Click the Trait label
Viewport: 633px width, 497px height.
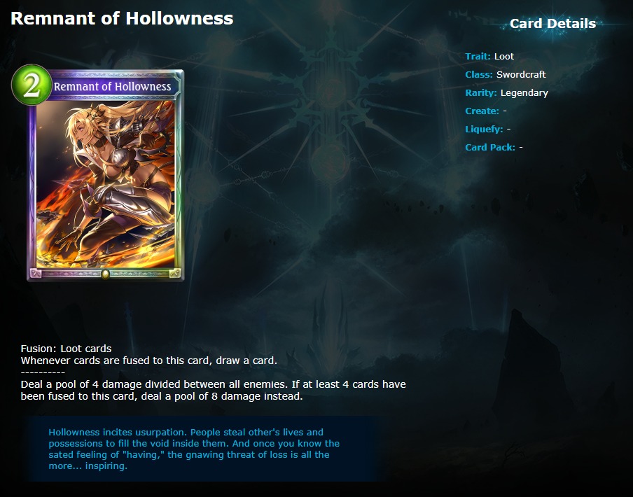click(478, 57)
